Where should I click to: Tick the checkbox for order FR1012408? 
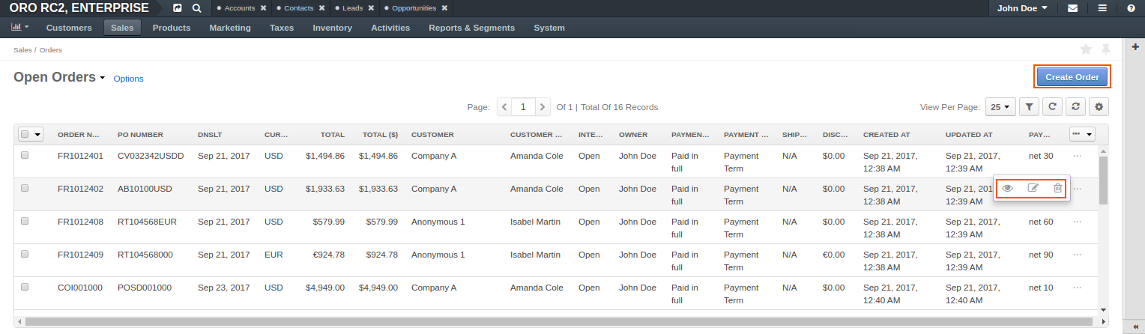(25, 222)
